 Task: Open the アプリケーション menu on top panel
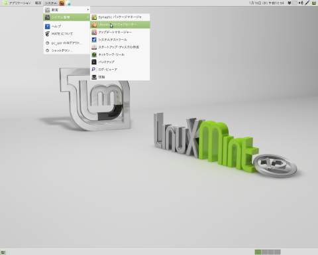(17, 3)
